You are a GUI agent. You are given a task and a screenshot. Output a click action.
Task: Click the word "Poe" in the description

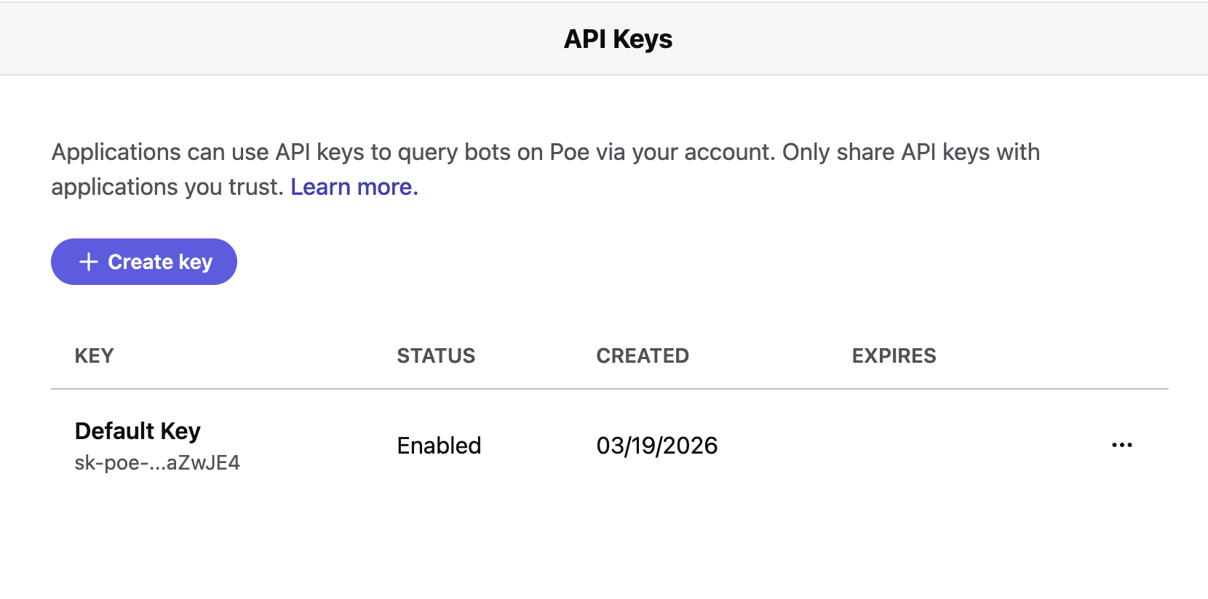569,153
